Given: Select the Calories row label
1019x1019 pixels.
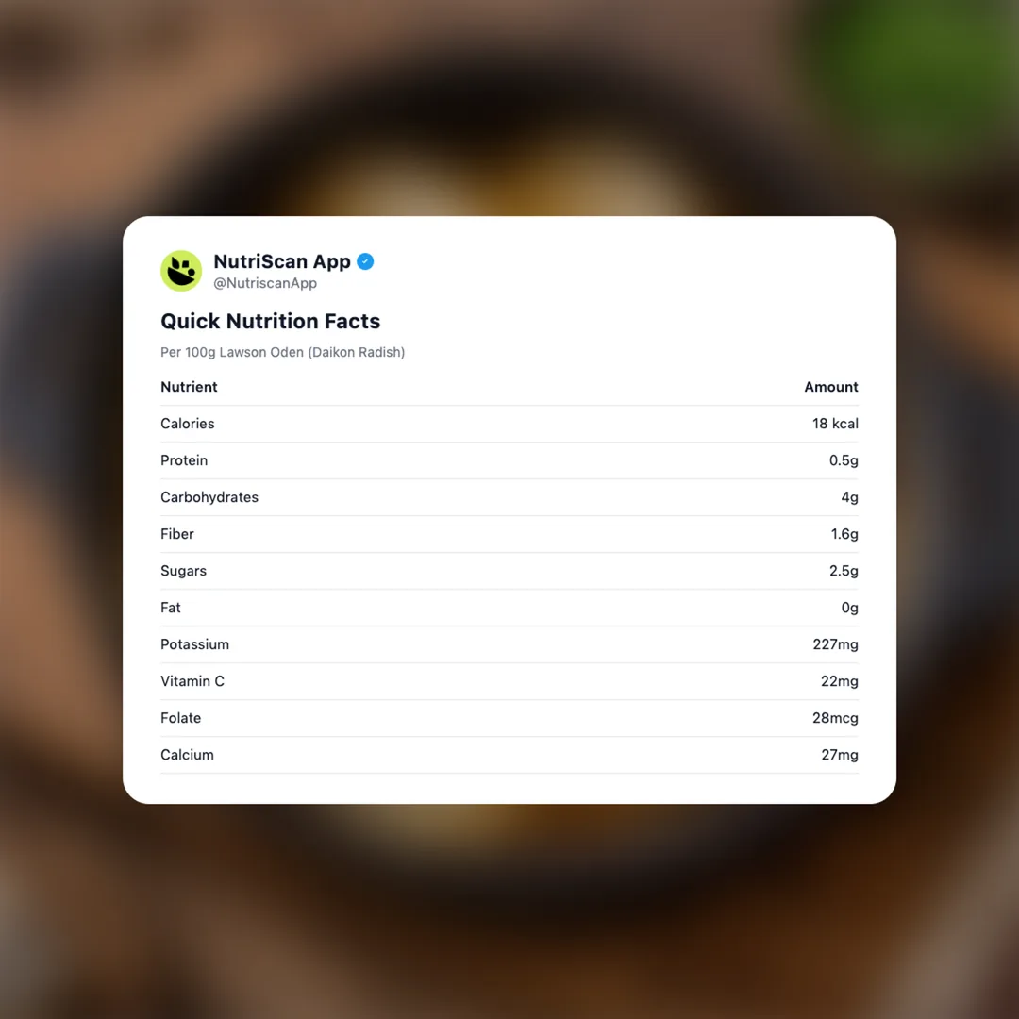Looking at the screenshot, I should 187,424.
